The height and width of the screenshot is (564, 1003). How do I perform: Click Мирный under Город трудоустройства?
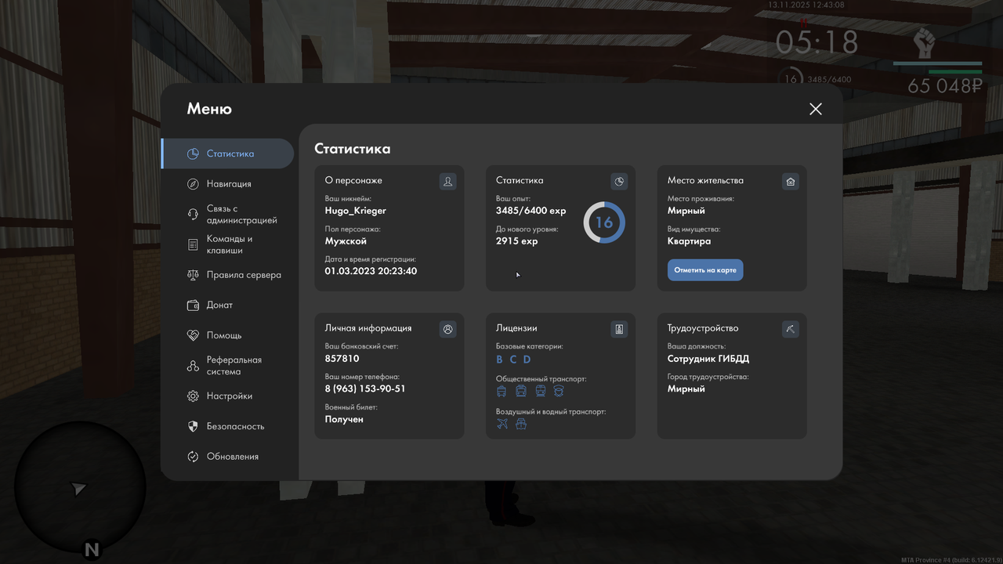686,389
